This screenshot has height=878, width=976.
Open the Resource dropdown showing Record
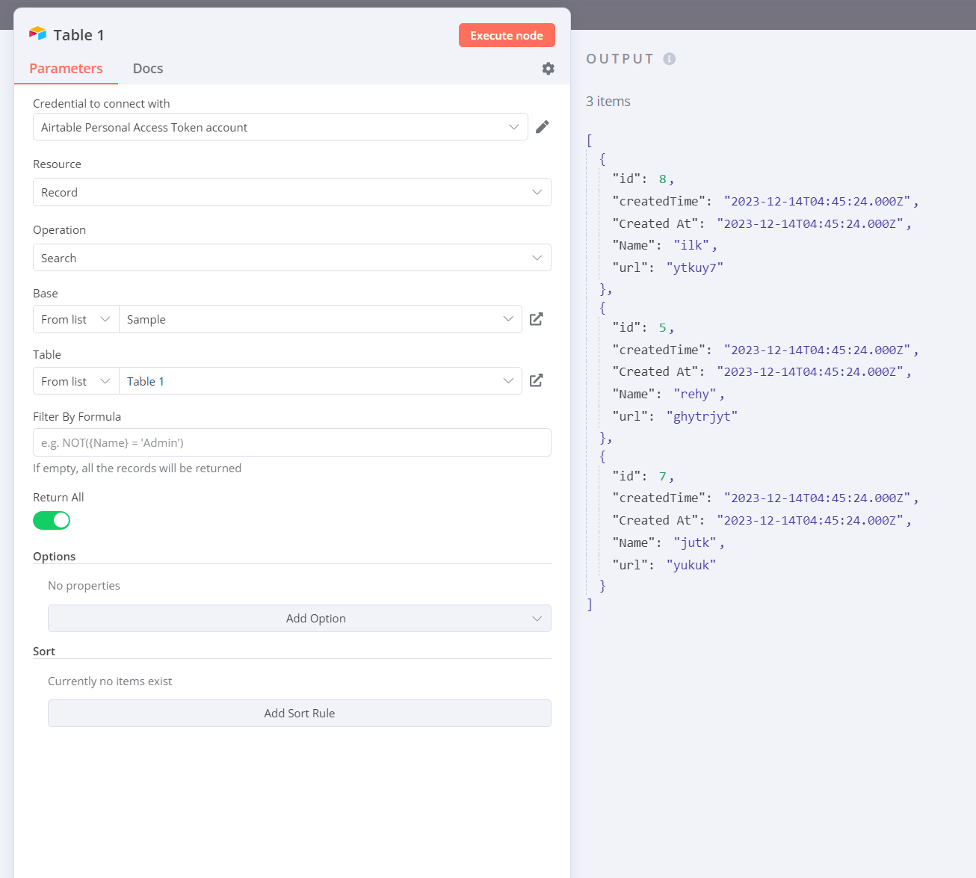point(292,192)
